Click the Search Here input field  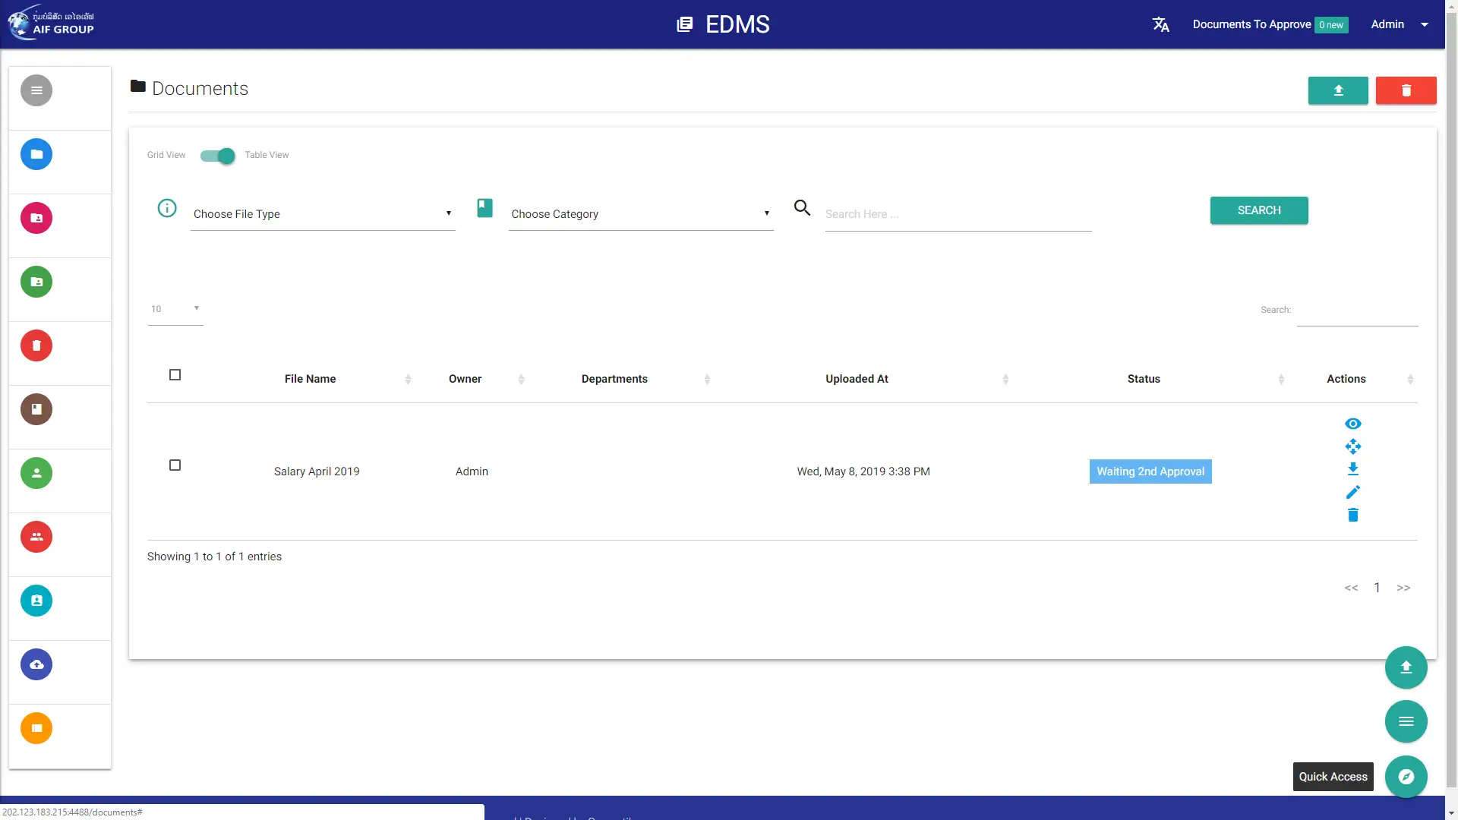pyautogui.click(x=958, y=215)
